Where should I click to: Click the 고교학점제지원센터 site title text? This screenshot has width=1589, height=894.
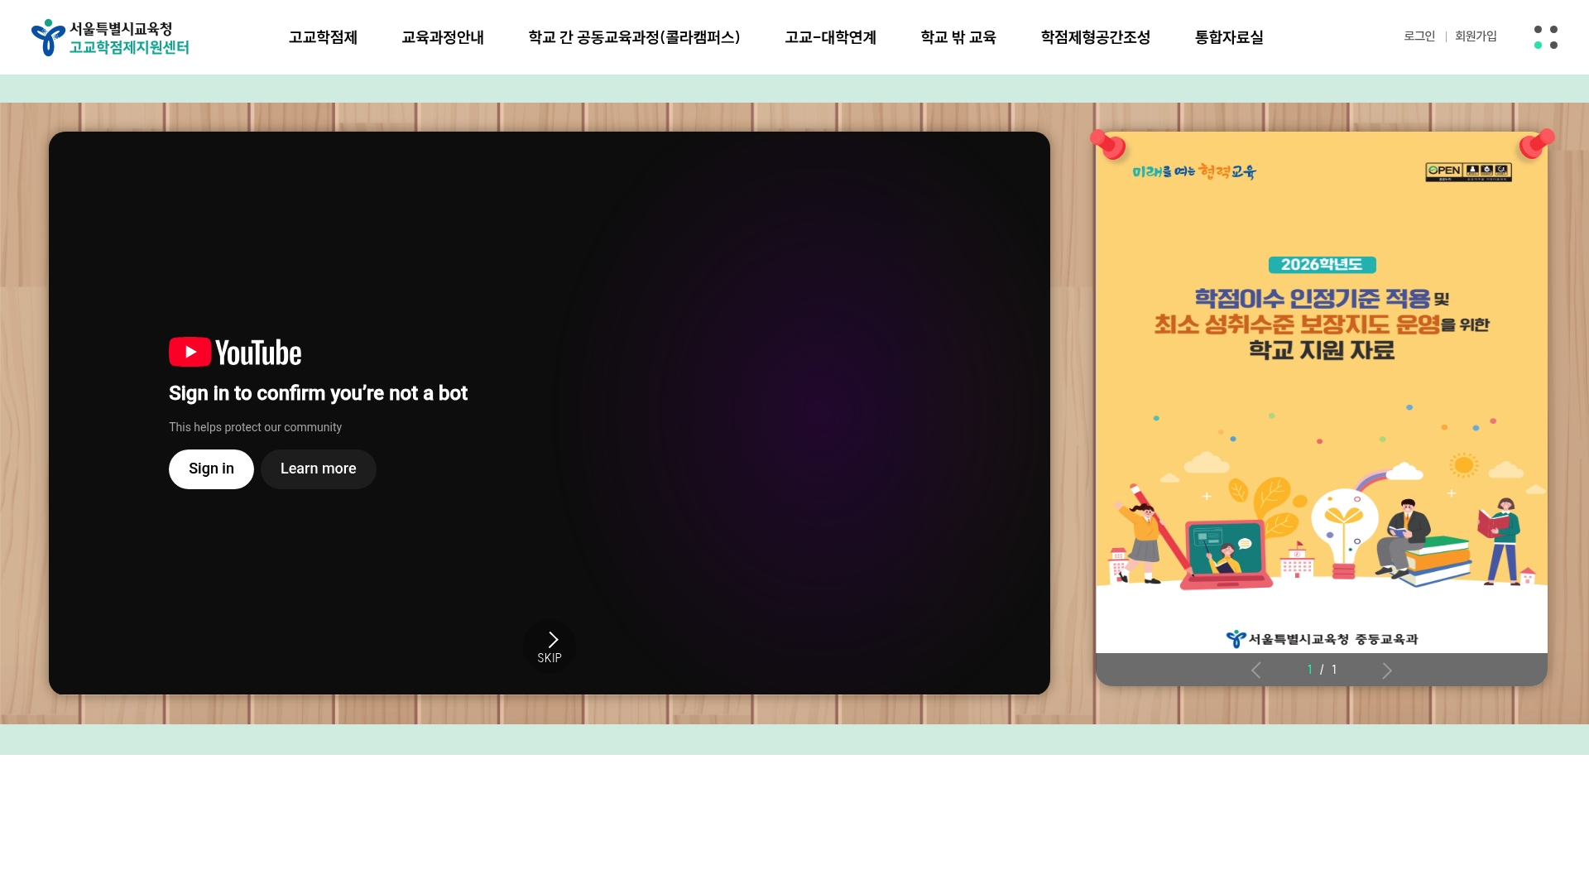pyautogui.click(x=129, y=48)
